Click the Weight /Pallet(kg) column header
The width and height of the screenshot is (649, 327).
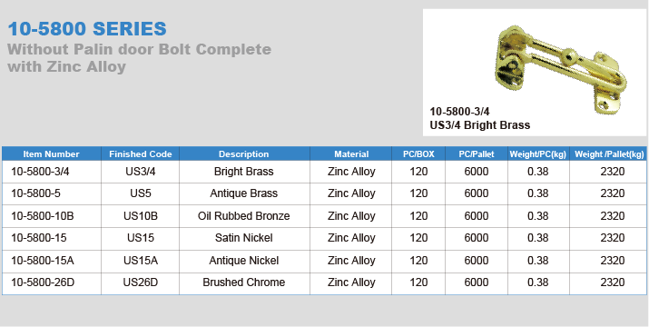pyautogui.click(x=609, y=154)
